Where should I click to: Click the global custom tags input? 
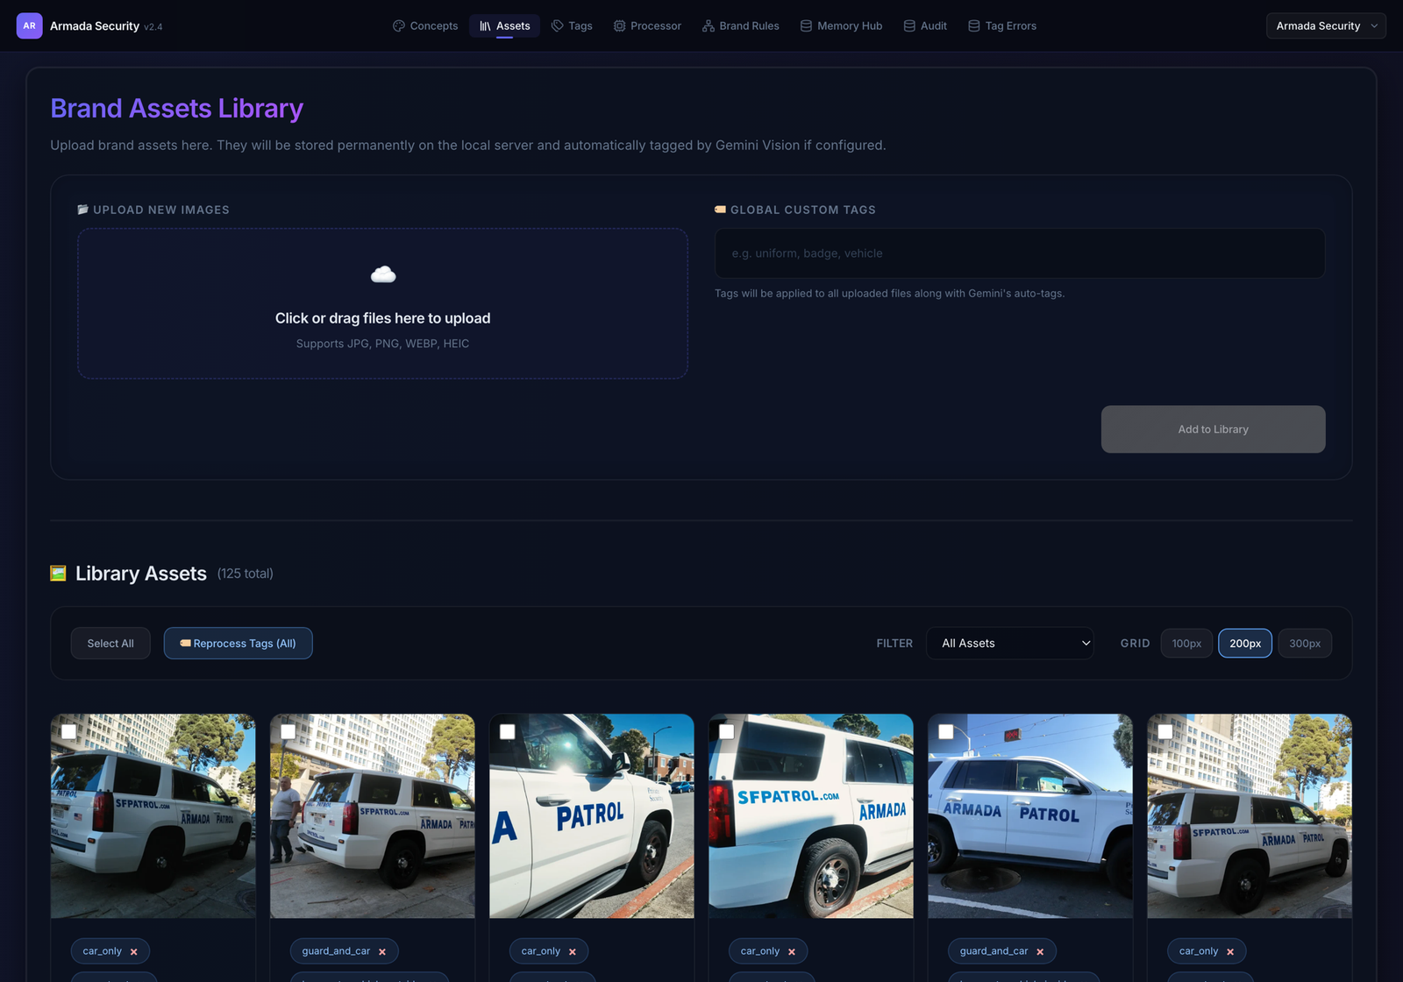pos(1019,253)
